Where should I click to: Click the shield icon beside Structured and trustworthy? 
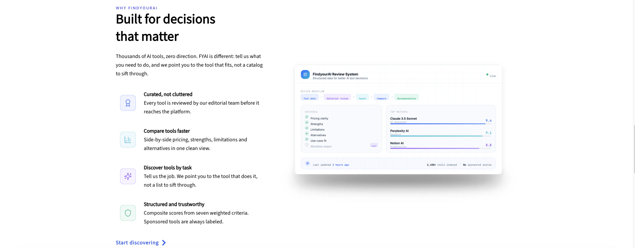point(128,213)
